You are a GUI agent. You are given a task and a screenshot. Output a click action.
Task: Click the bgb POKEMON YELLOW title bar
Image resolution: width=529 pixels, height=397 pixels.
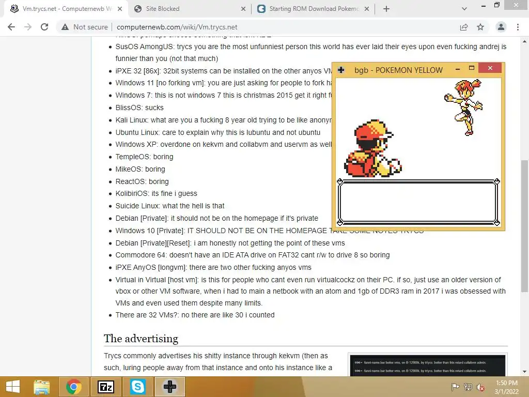[x=398, y=70]
